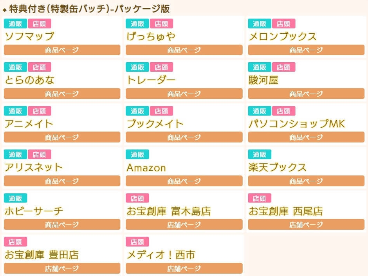Open the ソフマップ 商品ページ button
This screenshot has width=368, height=276.
61,50
